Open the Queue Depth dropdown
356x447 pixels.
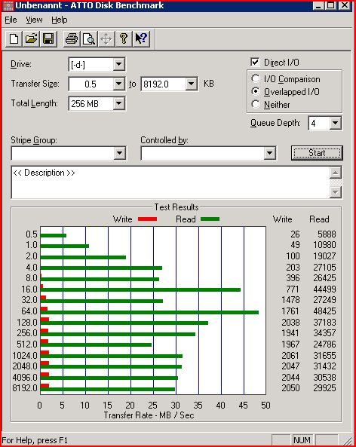[336, 123]
